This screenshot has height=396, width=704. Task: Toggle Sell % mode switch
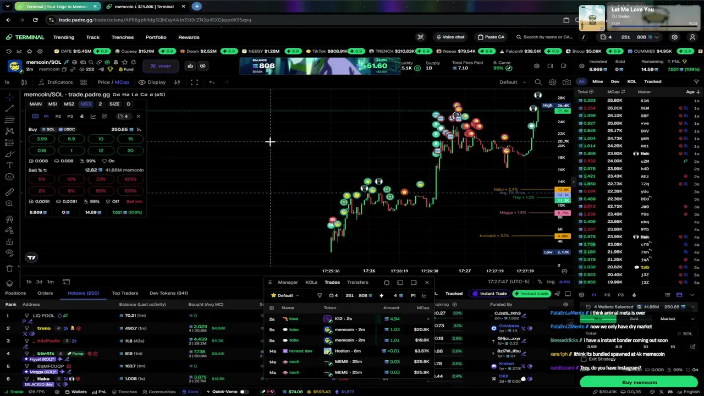pyautogui.click(x=37, y=170)
